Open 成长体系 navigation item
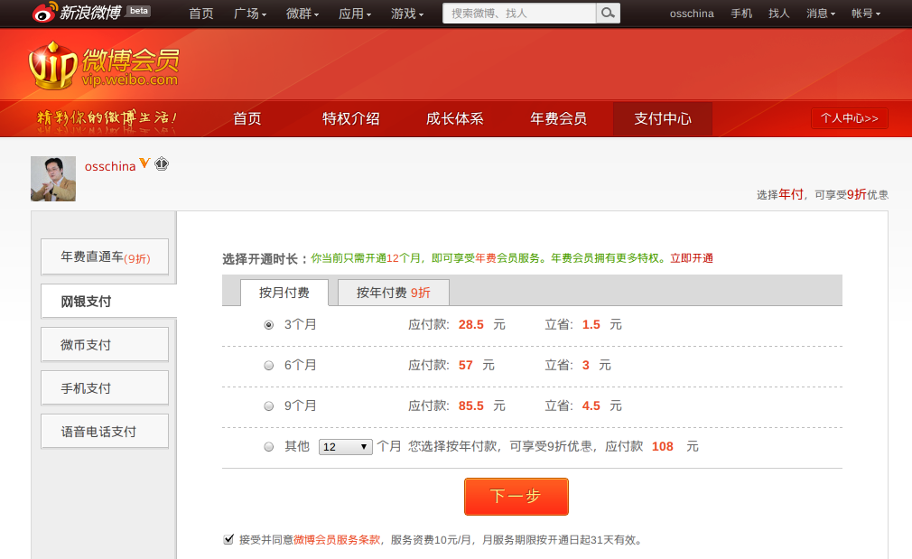Viewport: 912px width, 559px height. [x=455, y=118]
